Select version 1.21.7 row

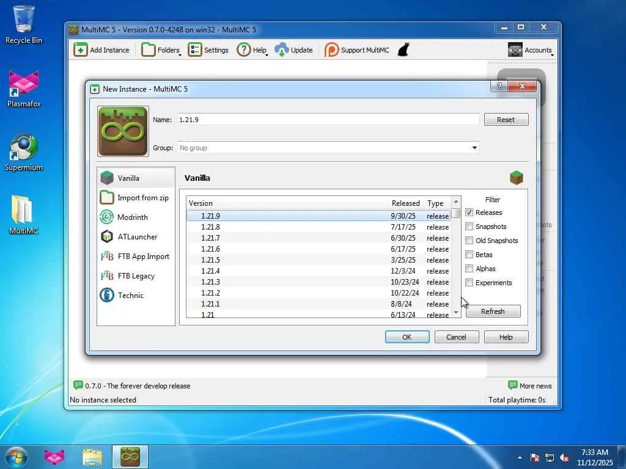pyautogui.click(x=318, y=238)
